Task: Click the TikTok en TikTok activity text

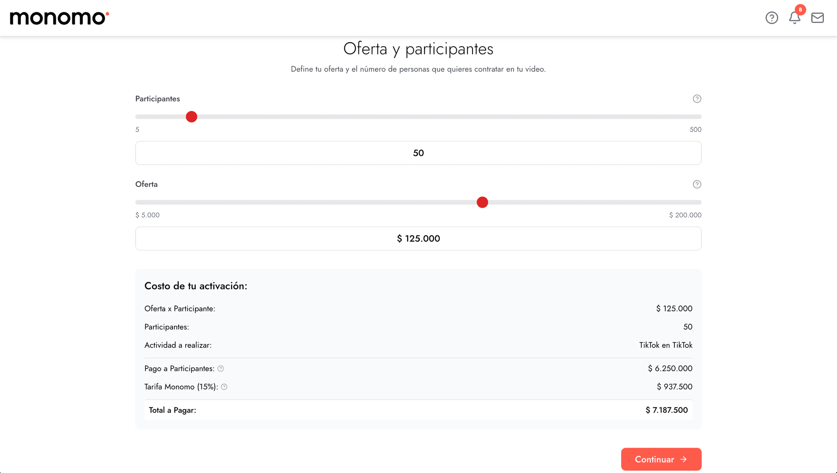Action: coord(666,345)
